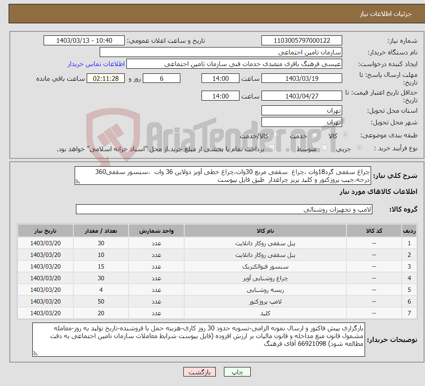Image resolution: width=425 pixels, height=386 pixels.
Task: Click the لامپ پروژکتور item name
Action: [x=265, y=302]
